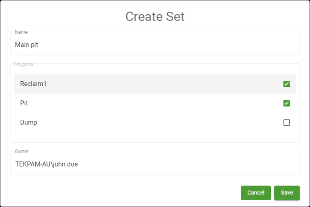
Task: Click the Save button
Action: tap(287, 193)
